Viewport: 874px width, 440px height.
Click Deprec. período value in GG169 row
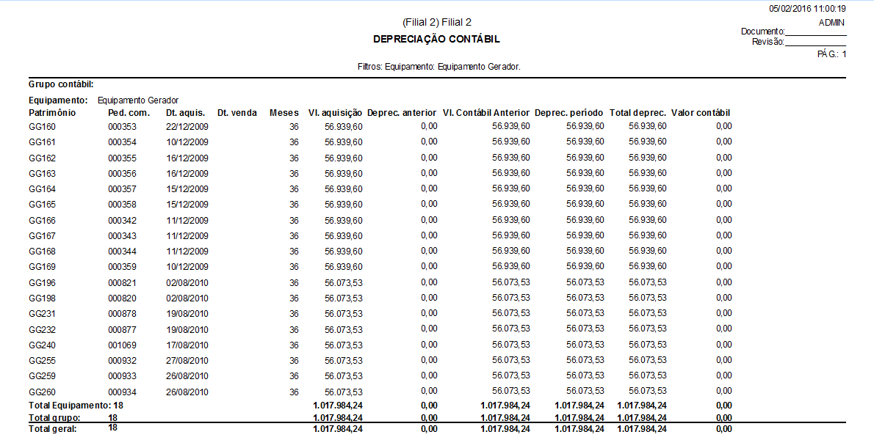click(585, 266)
